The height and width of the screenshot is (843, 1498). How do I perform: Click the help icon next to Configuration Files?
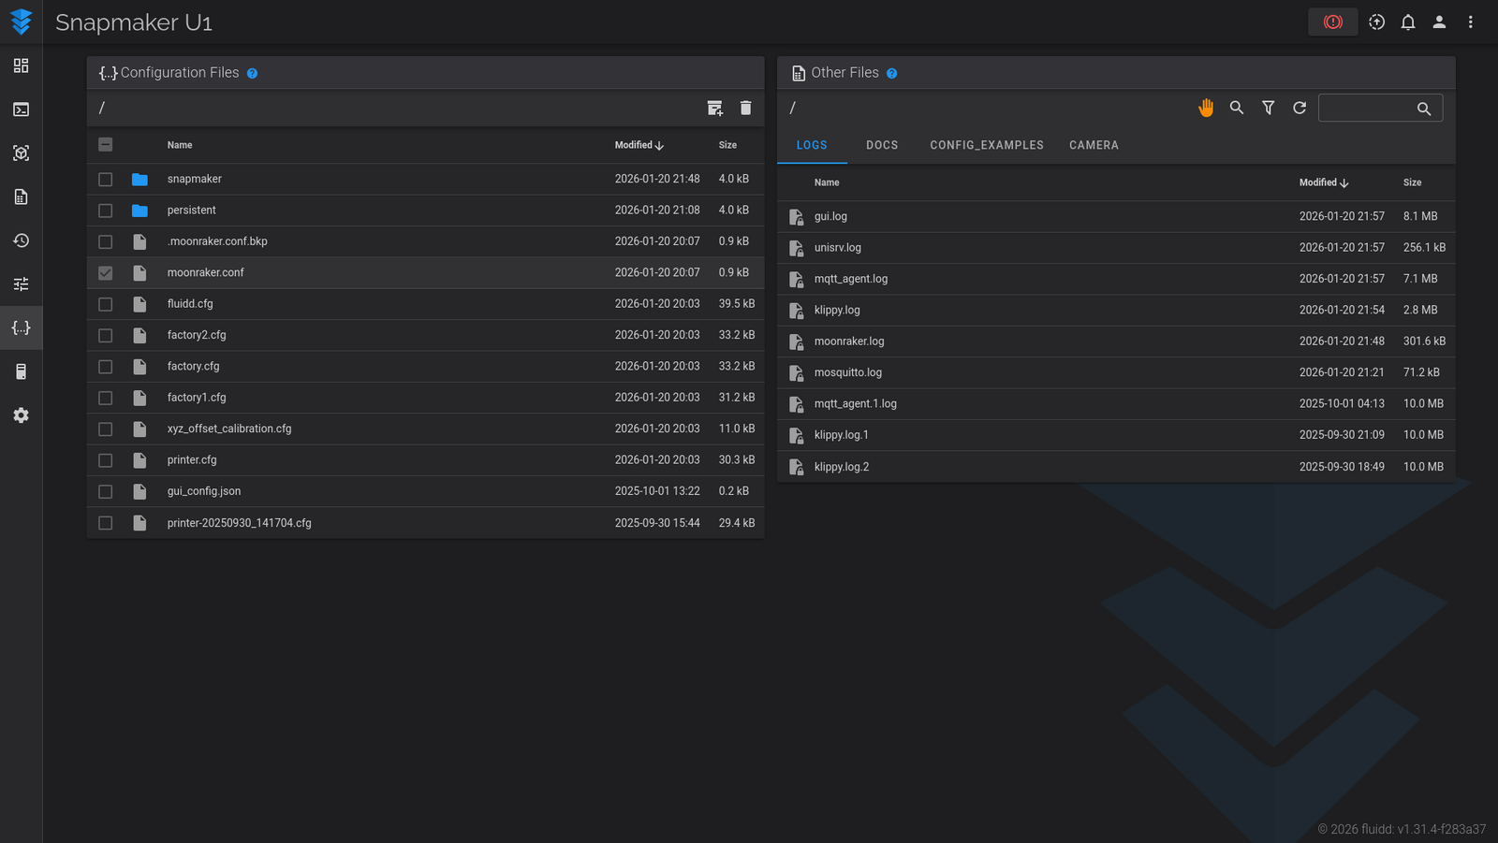click(252, 73)
